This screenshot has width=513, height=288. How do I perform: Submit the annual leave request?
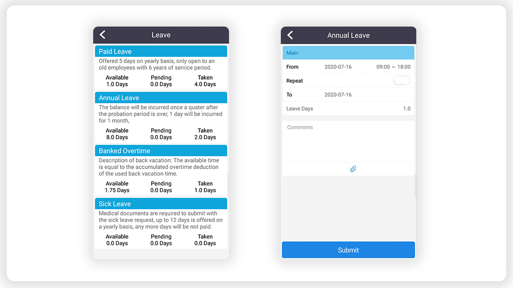click(x=348, y=250)
